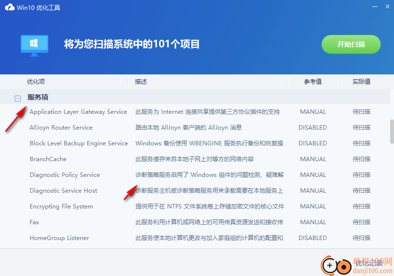
Task: Select Diagnostic Service Host item
Action: tap(64, 191)
